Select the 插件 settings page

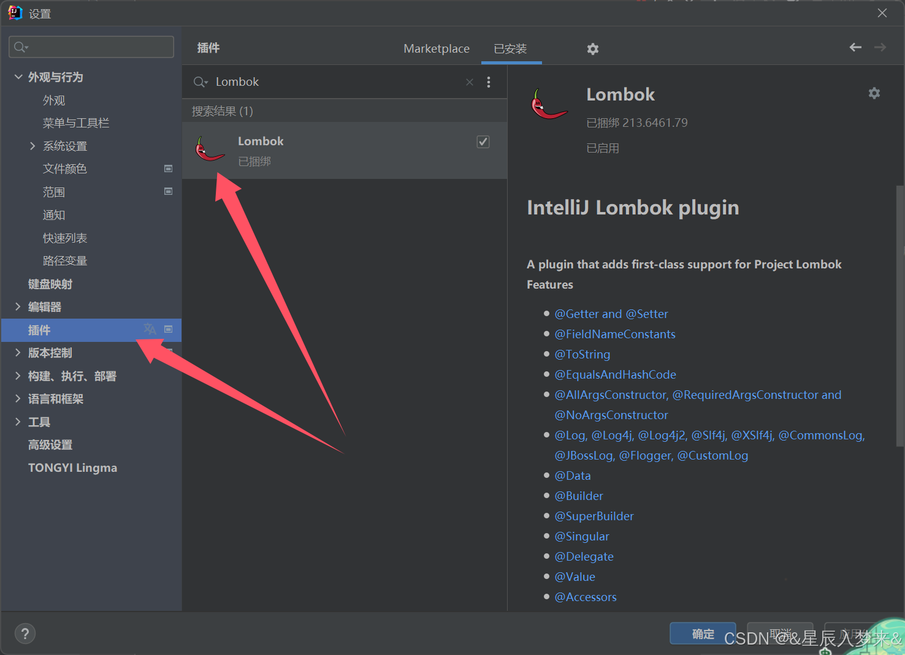91,330
